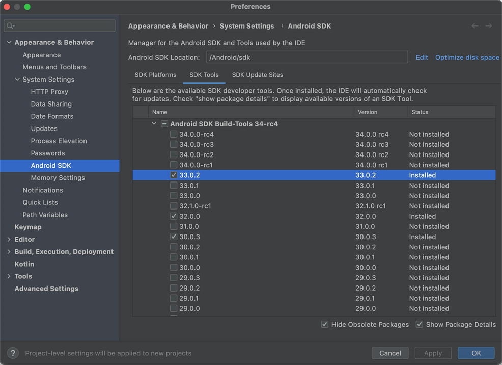Open the SDK Update Sites tab
The height and width of the screenshot is (365, 502).
258,75
